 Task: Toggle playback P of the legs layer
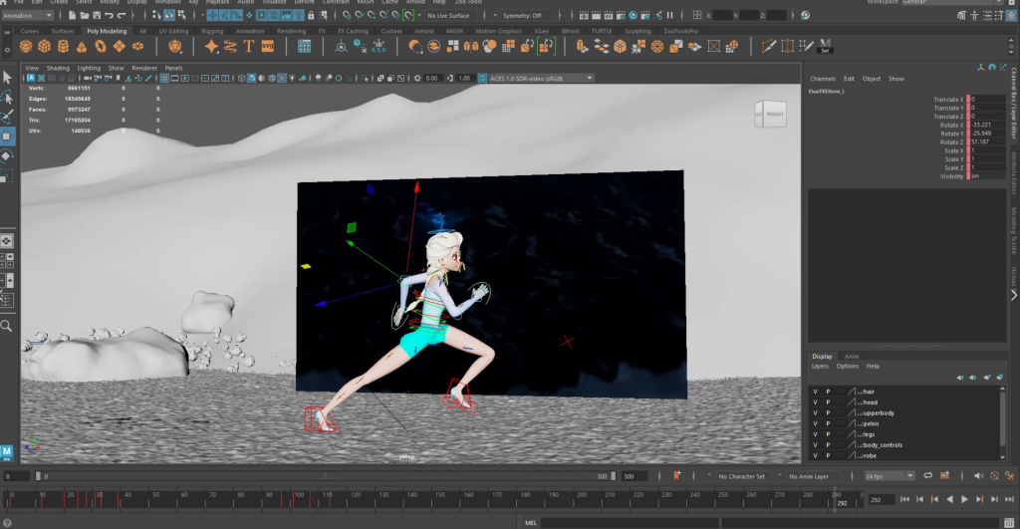pyautogui.click(x=828, y=434)
